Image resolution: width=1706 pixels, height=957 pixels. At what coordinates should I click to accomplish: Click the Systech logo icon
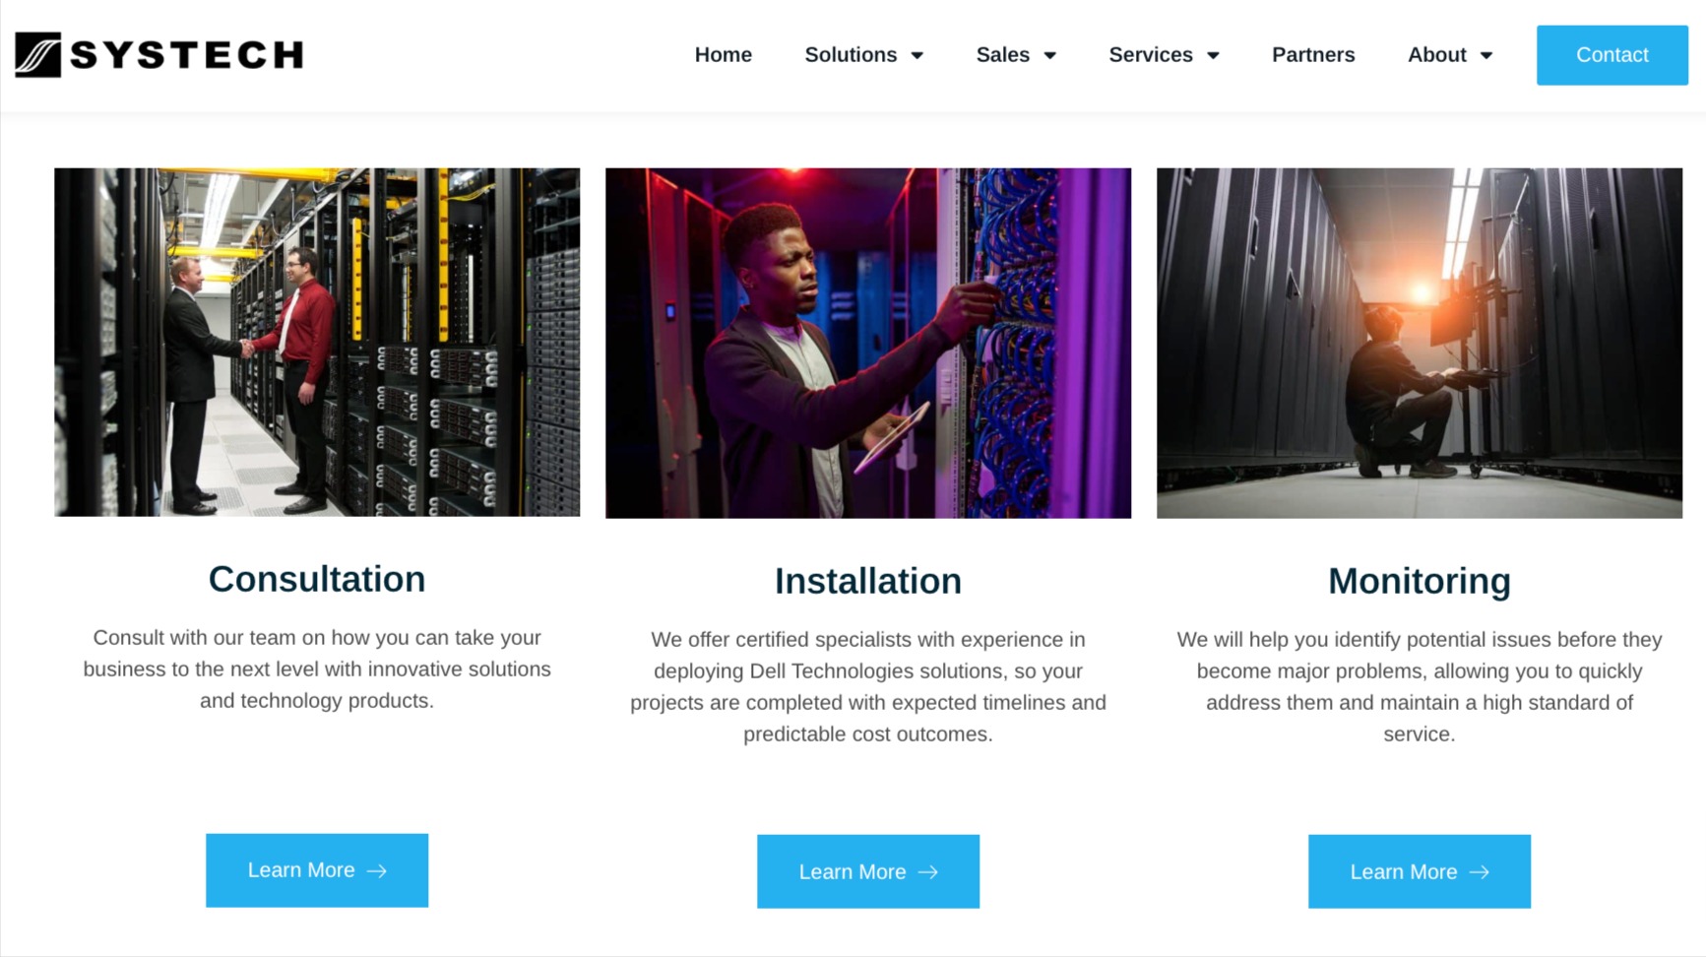[37, 55]
